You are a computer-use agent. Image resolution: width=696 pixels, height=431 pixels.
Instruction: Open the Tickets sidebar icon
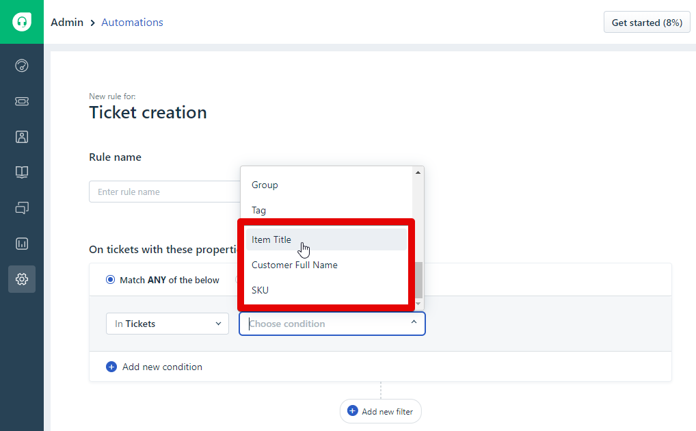click(22, 101)
